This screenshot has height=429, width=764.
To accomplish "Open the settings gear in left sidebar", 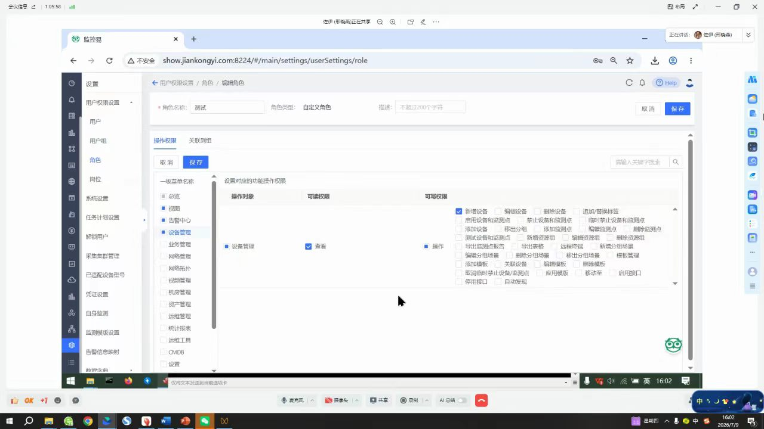I will click(x=72, y=345).
